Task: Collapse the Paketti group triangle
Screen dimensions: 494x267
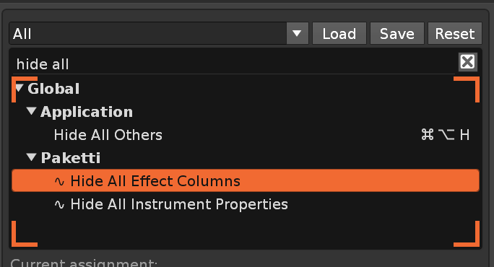Action: tap(31, 157)
